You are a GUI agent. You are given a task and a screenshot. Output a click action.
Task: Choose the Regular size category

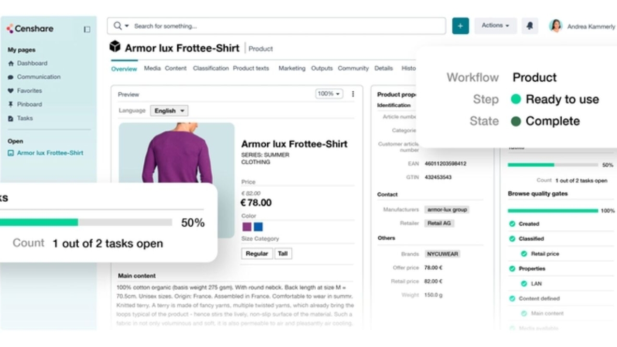257,254
